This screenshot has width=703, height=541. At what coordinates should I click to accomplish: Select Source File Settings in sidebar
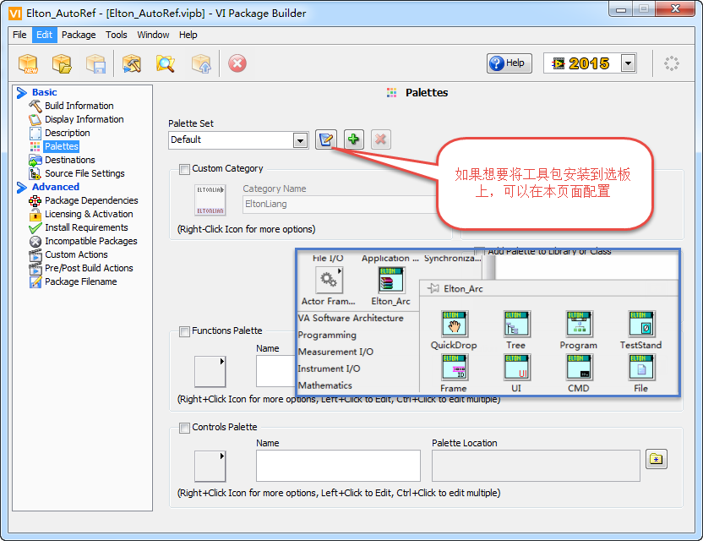pyautogui.click(x=84, y=173)
